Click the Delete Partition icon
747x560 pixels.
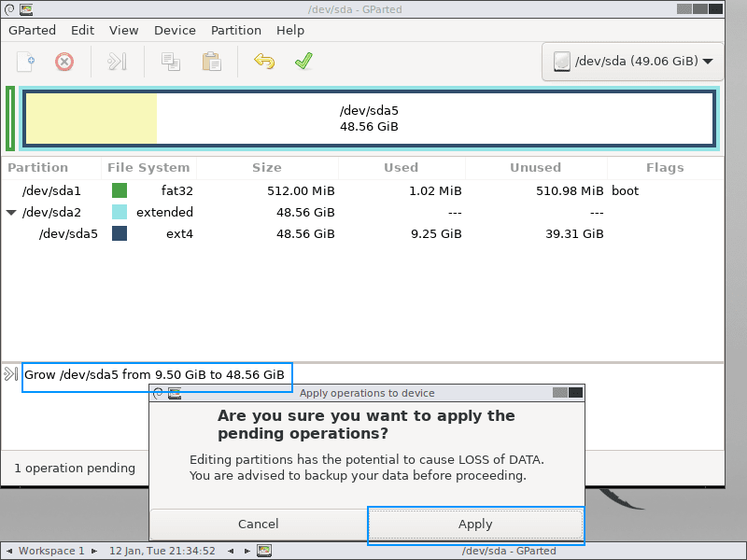[63, 62]
